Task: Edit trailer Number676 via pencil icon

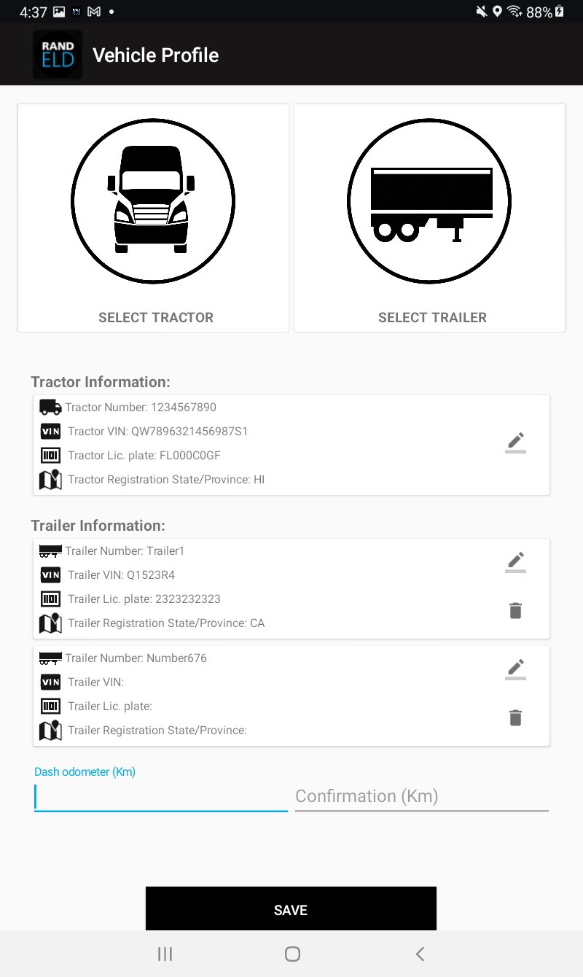Action: point(515,669)
